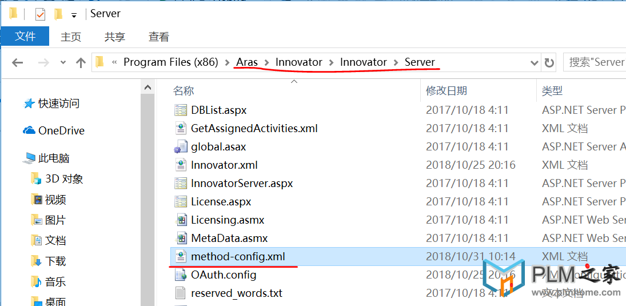Screen dimensions: 626x306
Task: Open the recent locations dropdown arrow
Action: 63,63
